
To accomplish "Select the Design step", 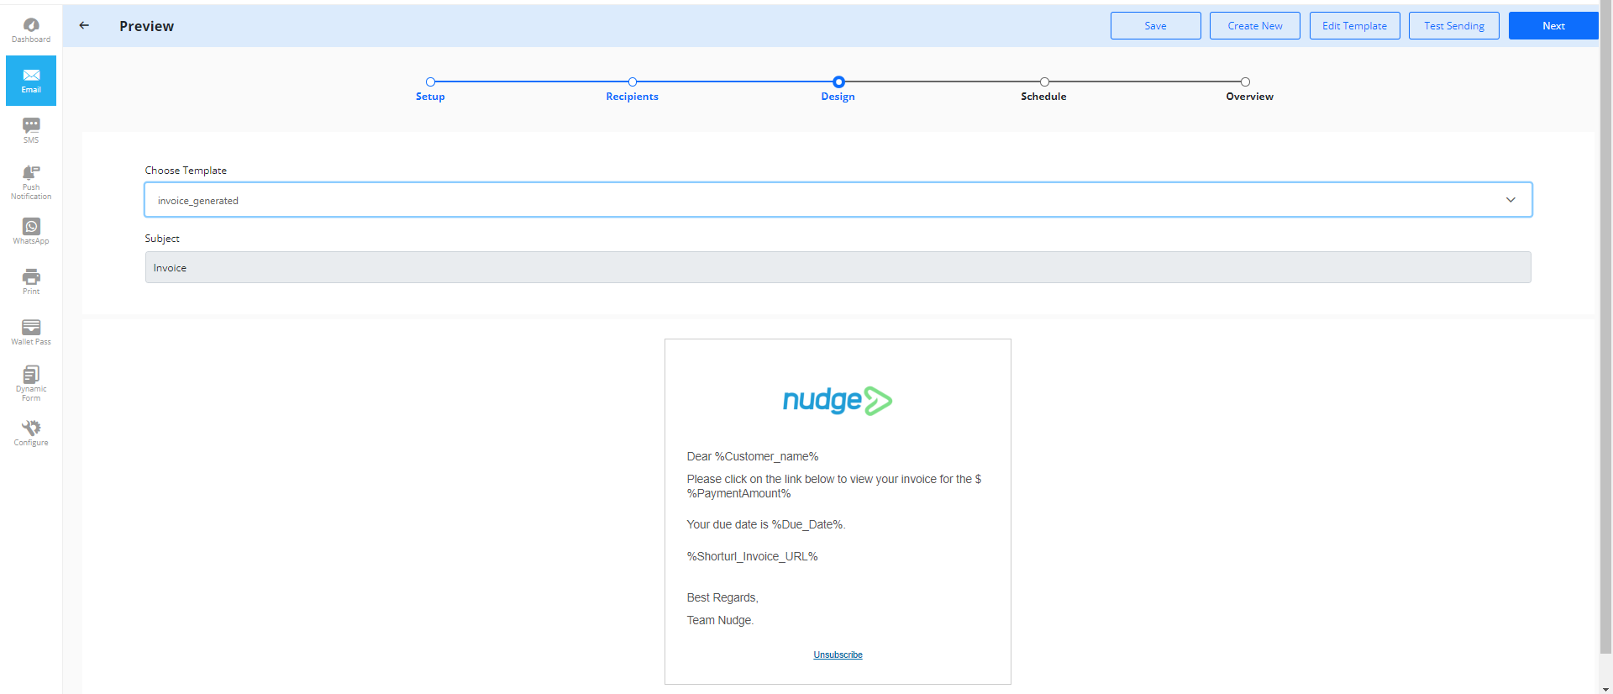I will pyautogui.click(x=838, y=97).
